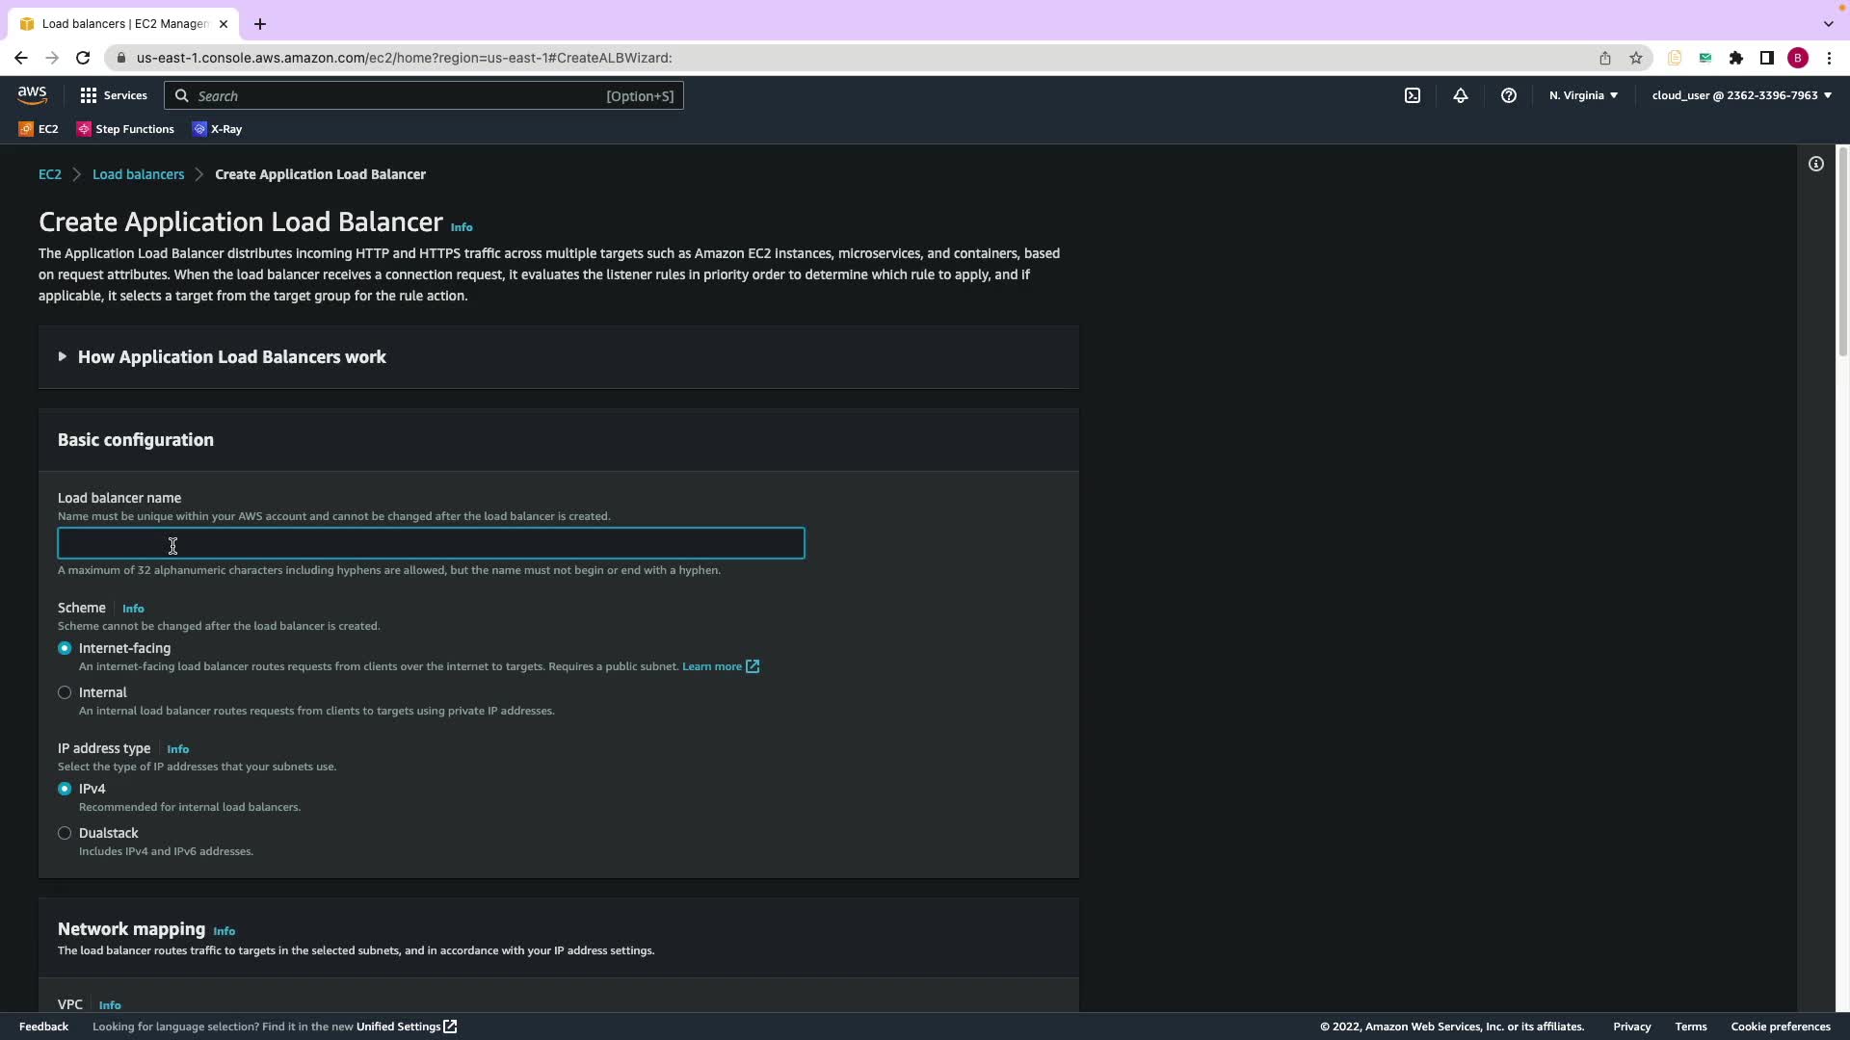Image resolution: width=1850 pixels, height=1040 pixels.
Task: Open the notifications bell
Action: 1461,95
